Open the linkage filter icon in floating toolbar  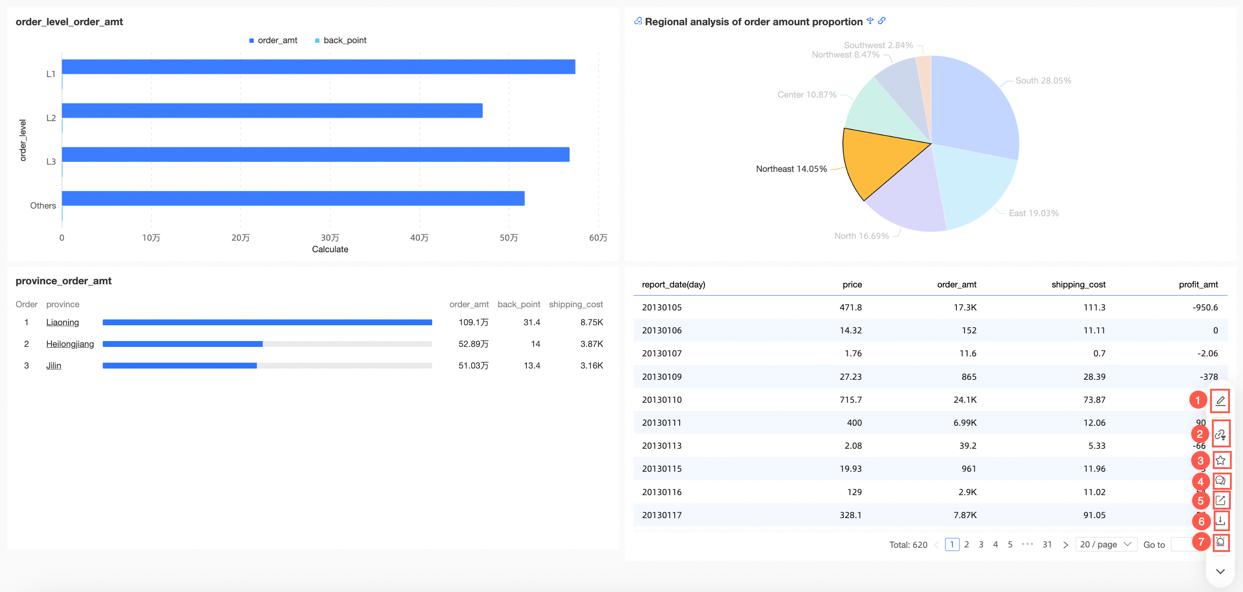pos(1220,434)
